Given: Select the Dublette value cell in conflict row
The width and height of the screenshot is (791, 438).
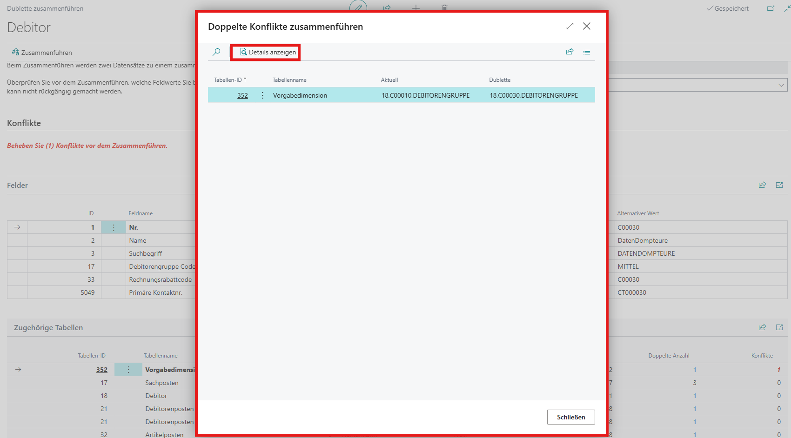Looking at the screenshot, I should pyautogui.click(x=534, y=95).
